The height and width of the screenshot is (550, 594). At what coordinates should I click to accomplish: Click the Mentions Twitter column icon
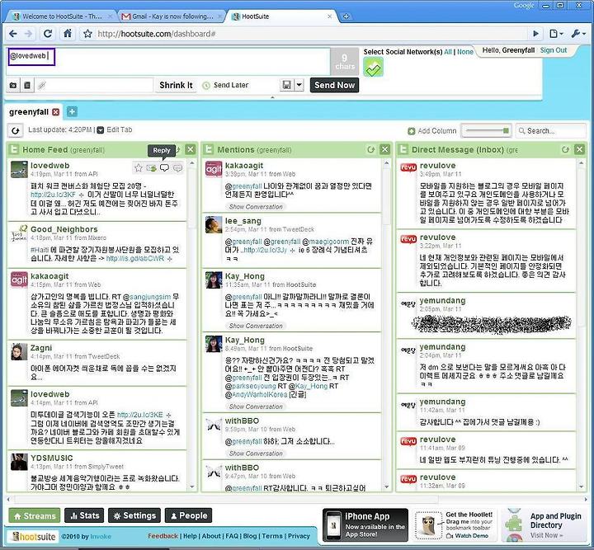point(209,149)
